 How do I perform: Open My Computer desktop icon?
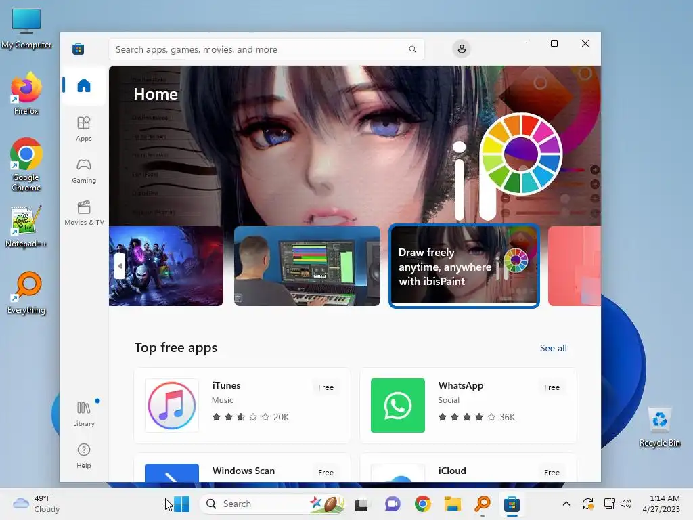(x=26, y=29)
